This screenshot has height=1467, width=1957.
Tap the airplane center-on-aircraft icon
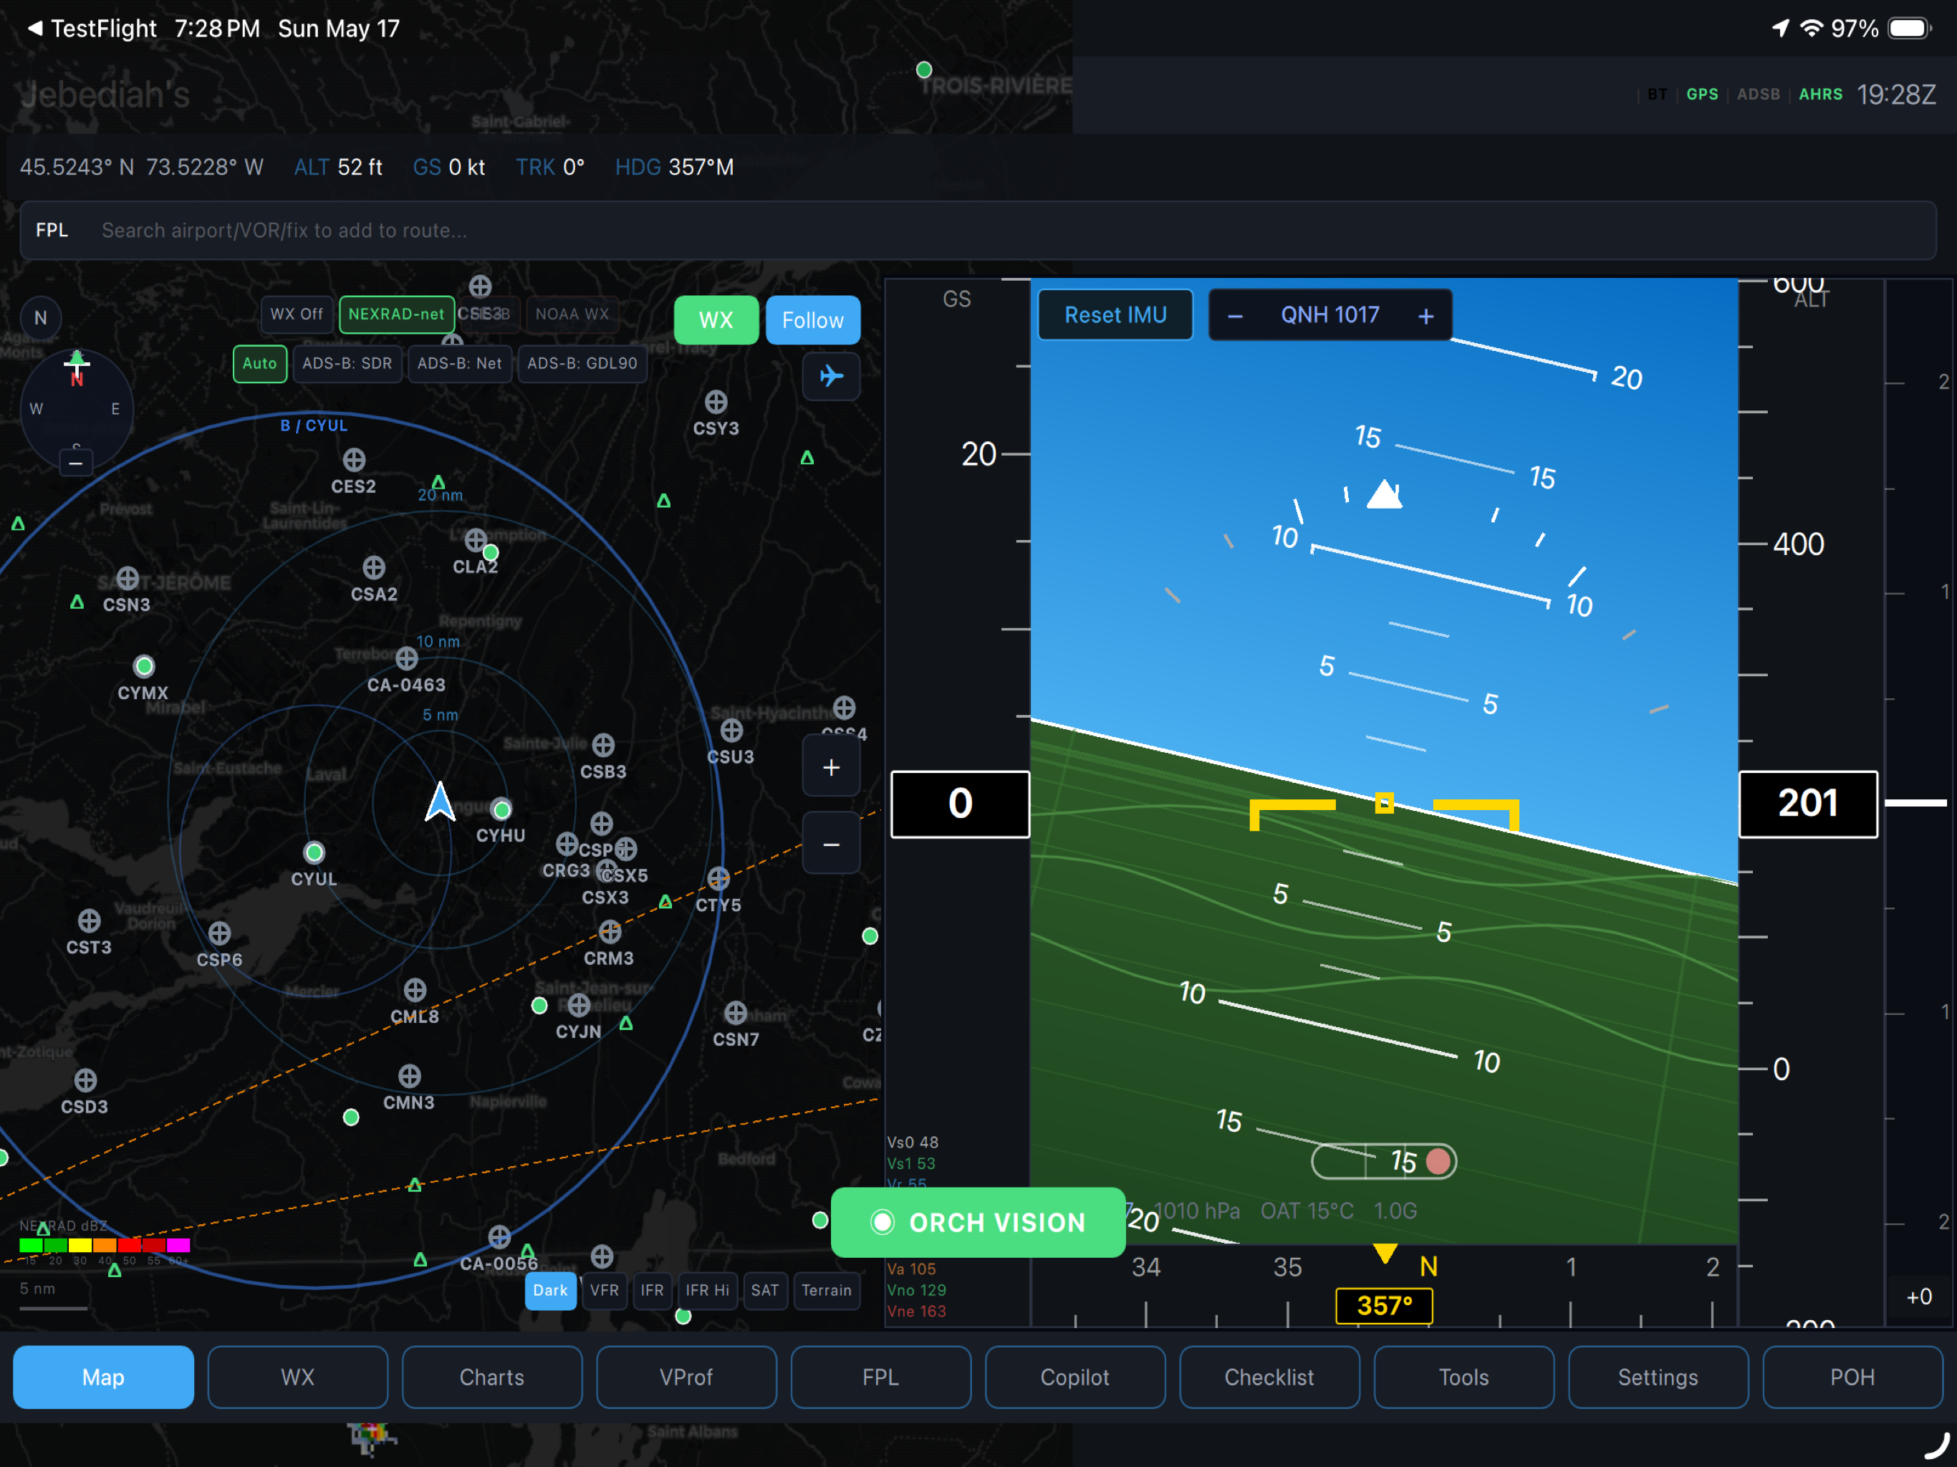point(831,376)
